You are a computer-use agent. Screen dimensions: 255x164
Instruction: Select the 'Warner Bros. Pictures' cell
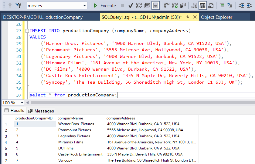point(80,124)
